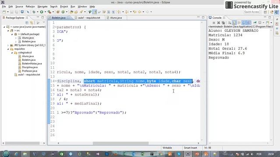The height and width of the screenshot is (157, 280).
Task: Maximize the Console view panel
Action: [x=269, y=17]
